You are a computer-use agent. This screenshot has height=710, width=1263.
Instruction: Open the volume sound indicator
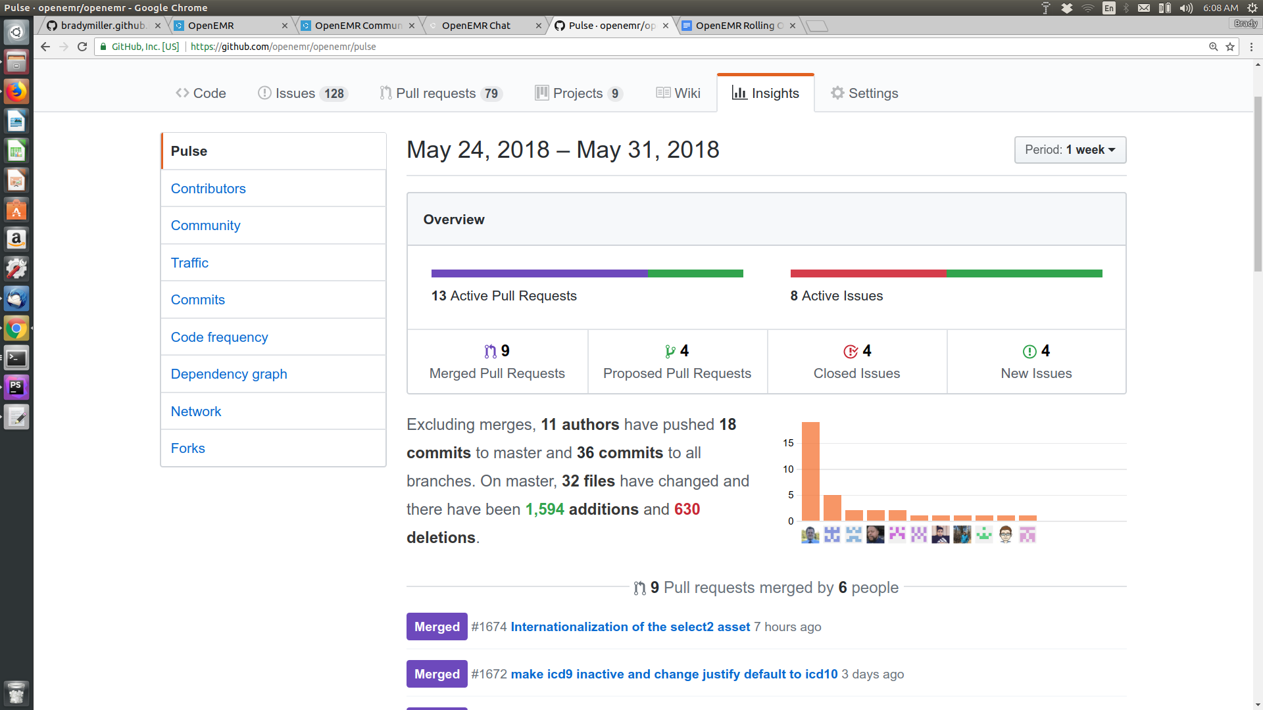tap(1186, 8)
